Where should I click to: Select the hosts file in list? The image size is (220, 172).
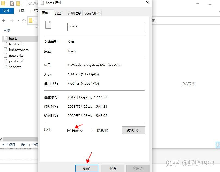click(x=20, y=38)
